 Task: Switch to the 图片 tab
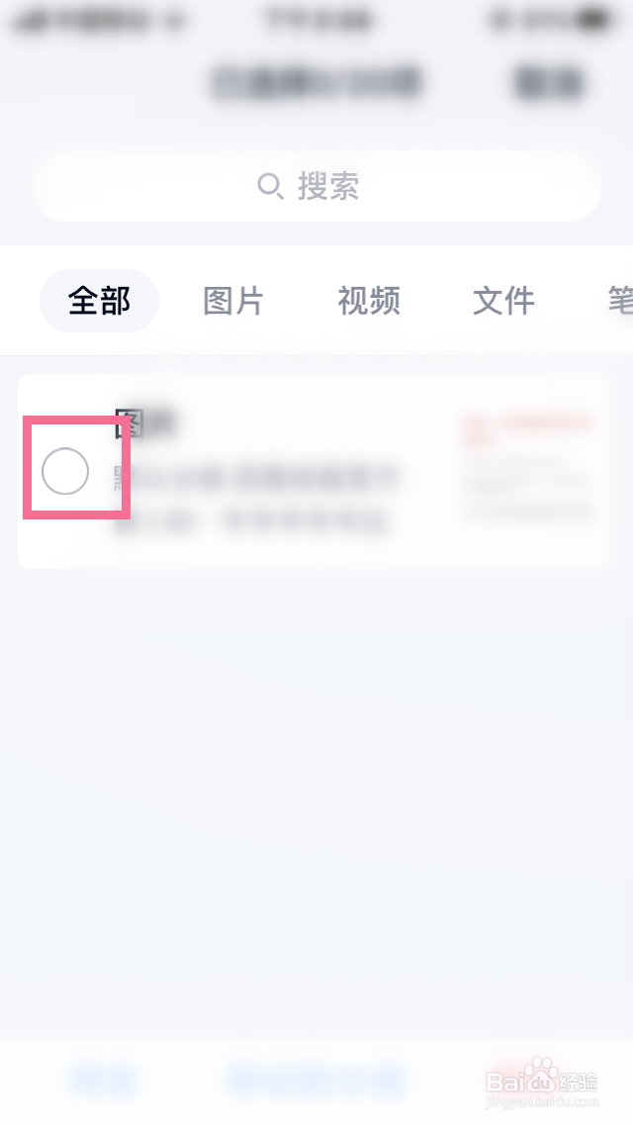[233, 301]
